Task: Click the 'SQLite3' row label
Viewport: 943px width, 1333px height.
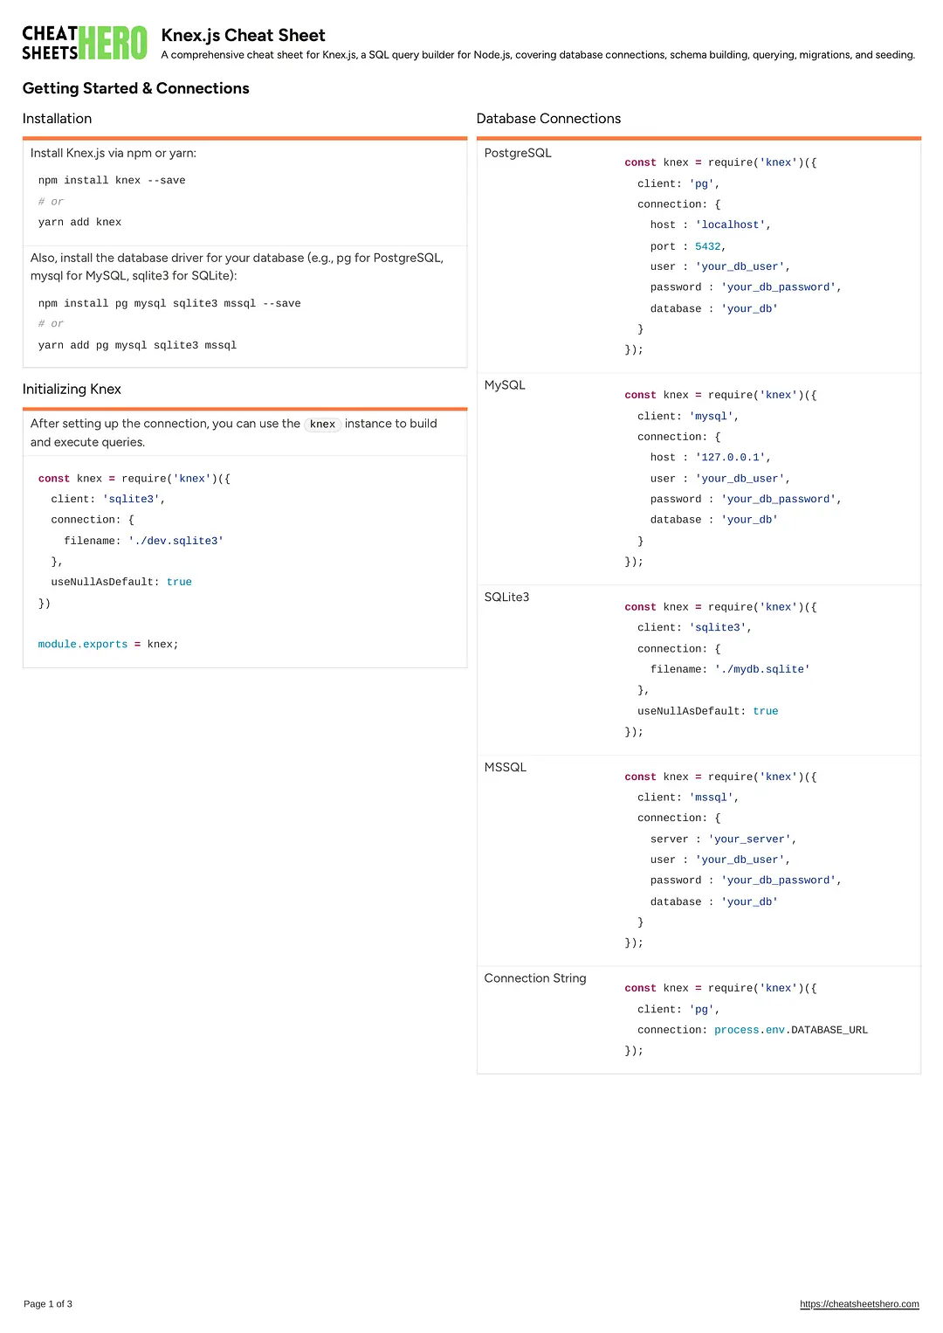Action: tap(506, 597)
